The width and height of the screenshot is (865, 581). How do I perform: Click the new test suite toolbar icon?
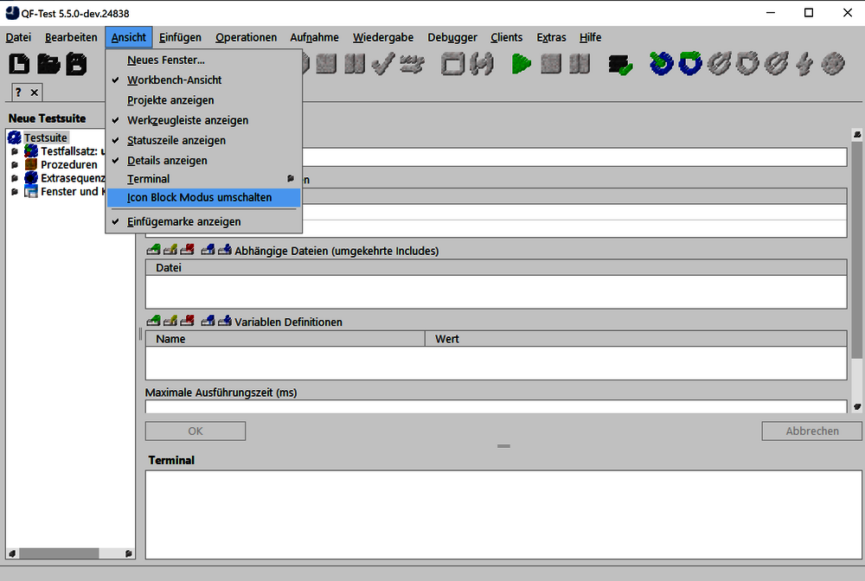19,64
